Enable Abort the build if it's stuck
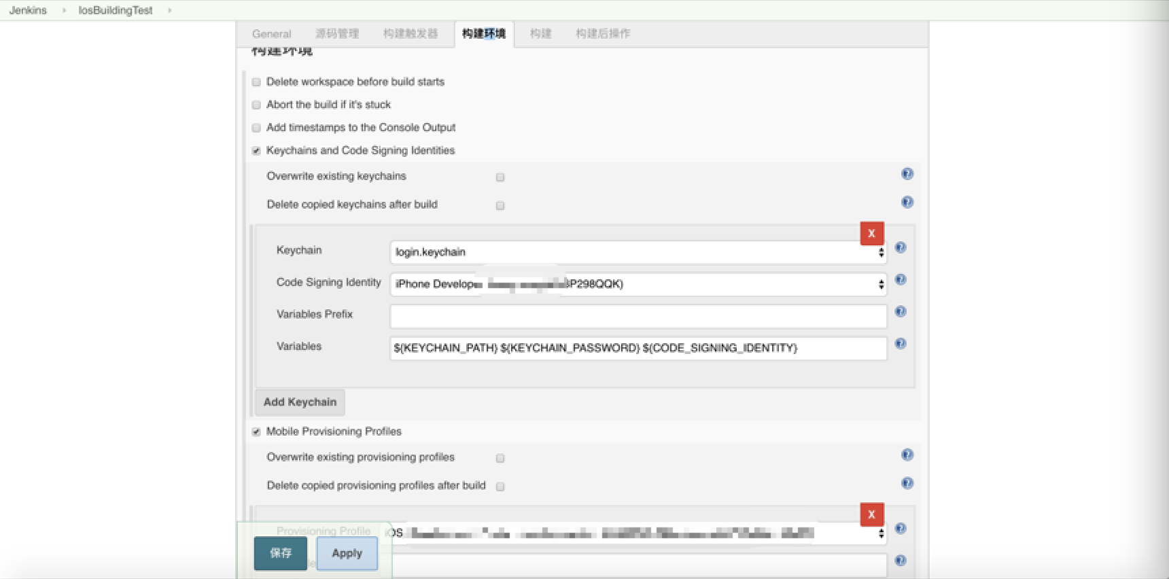 point(256,105)
